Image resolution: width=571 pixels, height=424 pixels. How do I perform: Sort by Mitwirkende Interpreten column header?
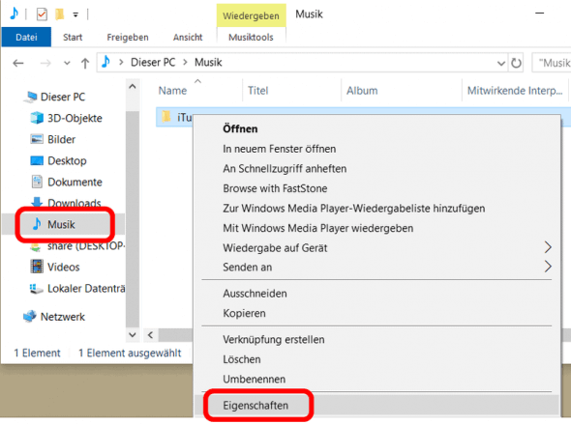pos(515,91)
